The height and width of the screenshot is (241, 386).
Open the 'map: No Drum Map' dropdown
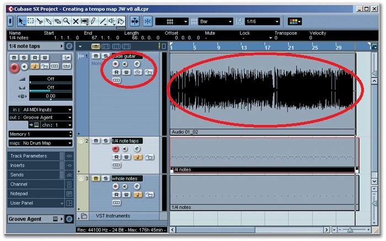coord(41,143)
